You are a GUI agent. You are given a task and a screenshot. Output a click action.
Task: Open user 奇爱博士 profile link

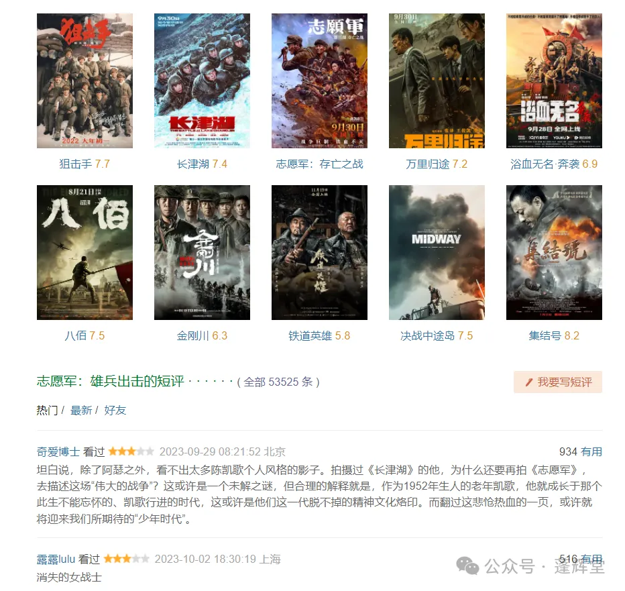pyautogui.click(x=58, y=452)
